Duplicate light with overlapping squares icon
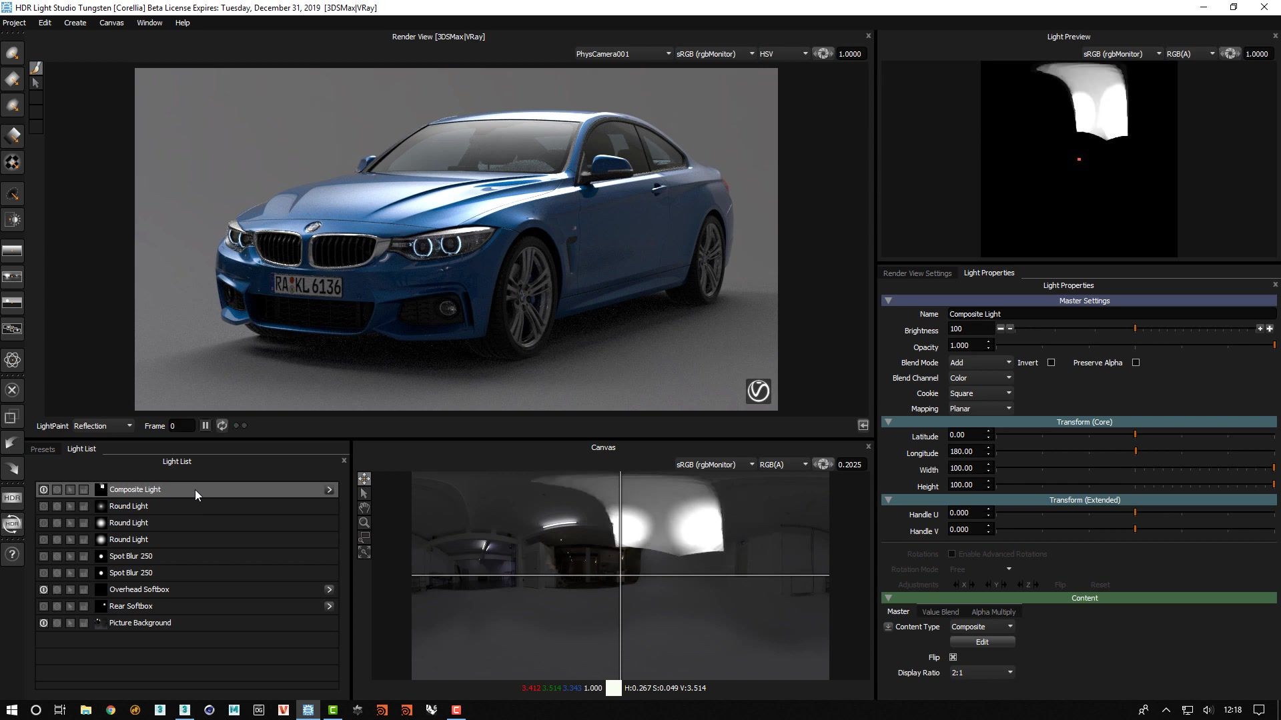The height and width of the screenshot is (720, 1281). tap(11, 417)
